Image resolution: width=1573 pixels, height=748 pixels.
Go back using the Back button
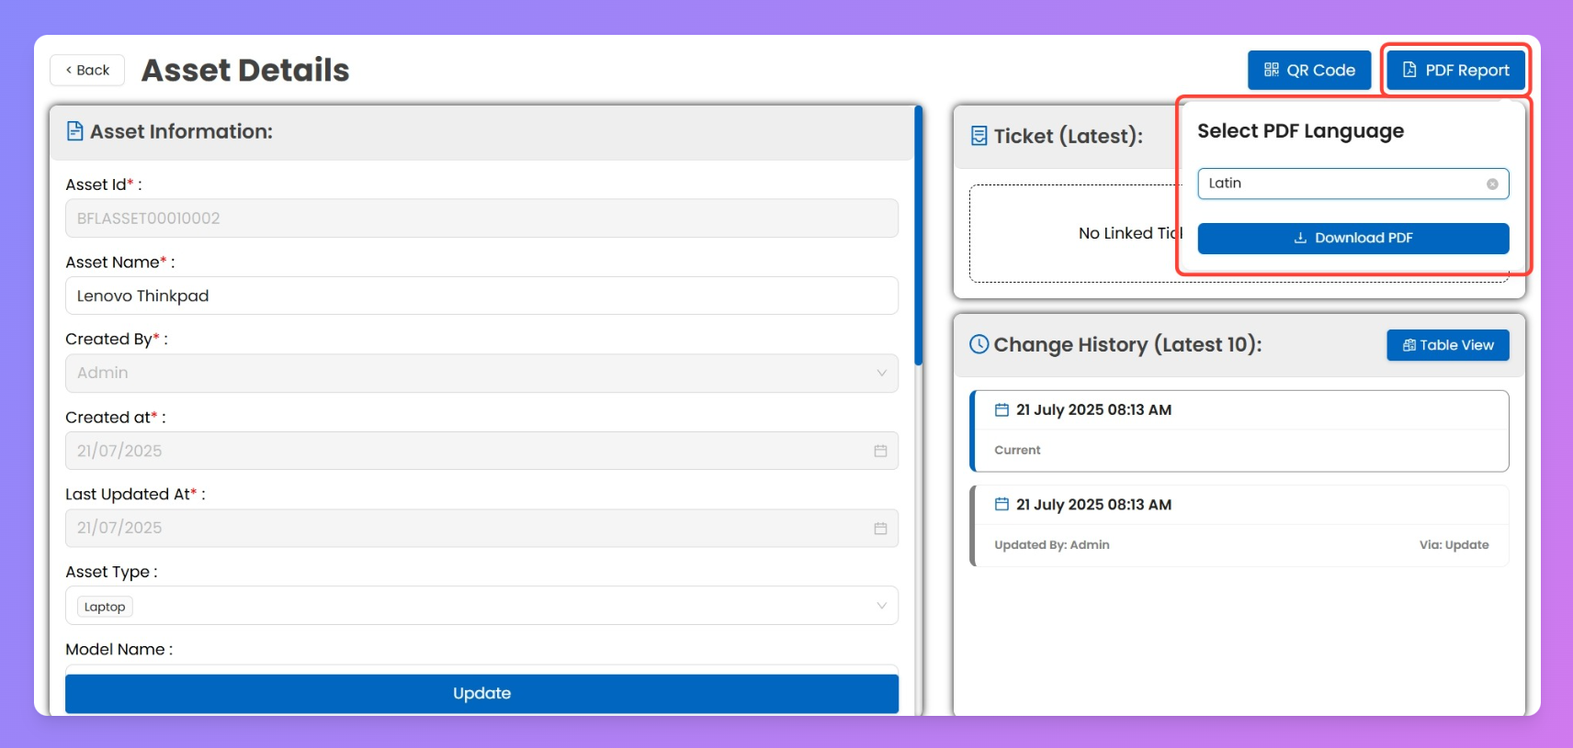(87, 71)
